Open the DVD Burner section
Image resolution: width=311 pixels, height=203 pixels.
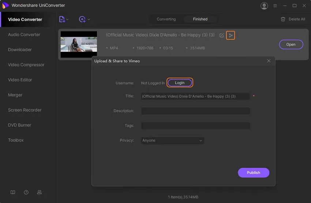tap(19, 125)
